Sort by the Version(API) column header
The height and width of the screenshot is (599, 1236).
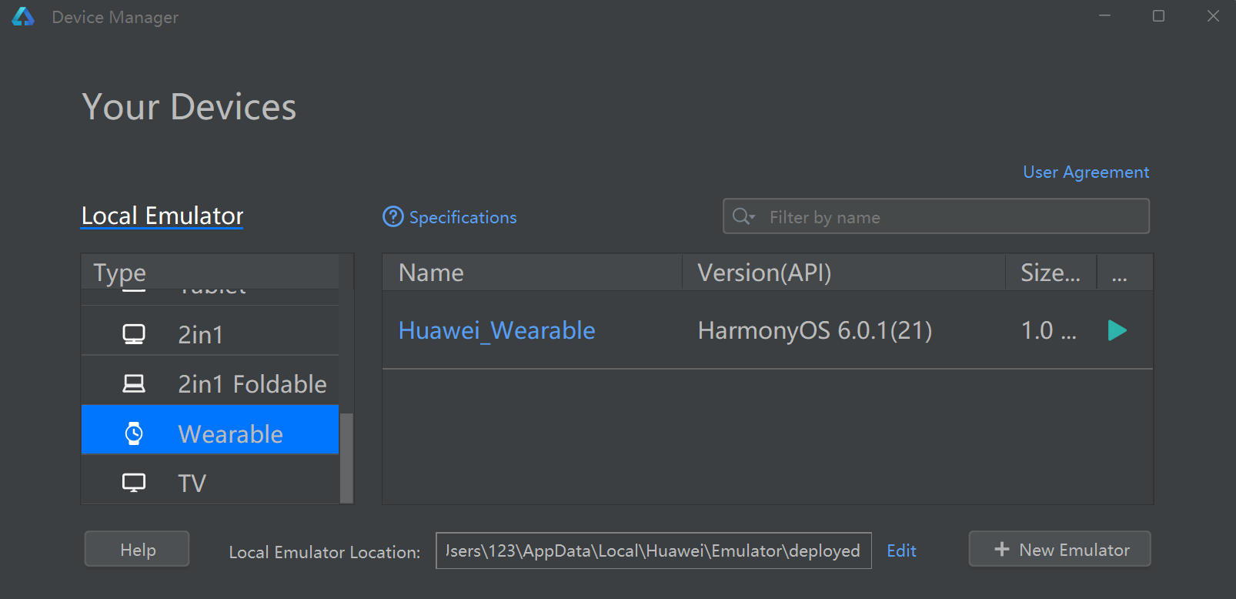click(843, 273)
